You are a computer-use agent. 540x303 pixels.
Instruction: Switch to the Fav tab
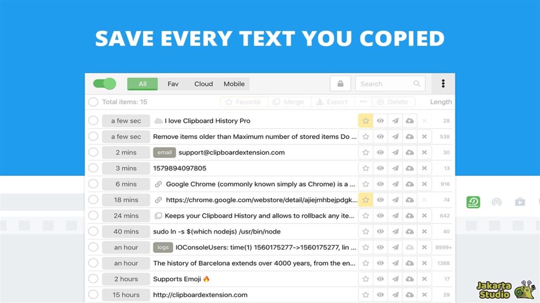(173, 84)
